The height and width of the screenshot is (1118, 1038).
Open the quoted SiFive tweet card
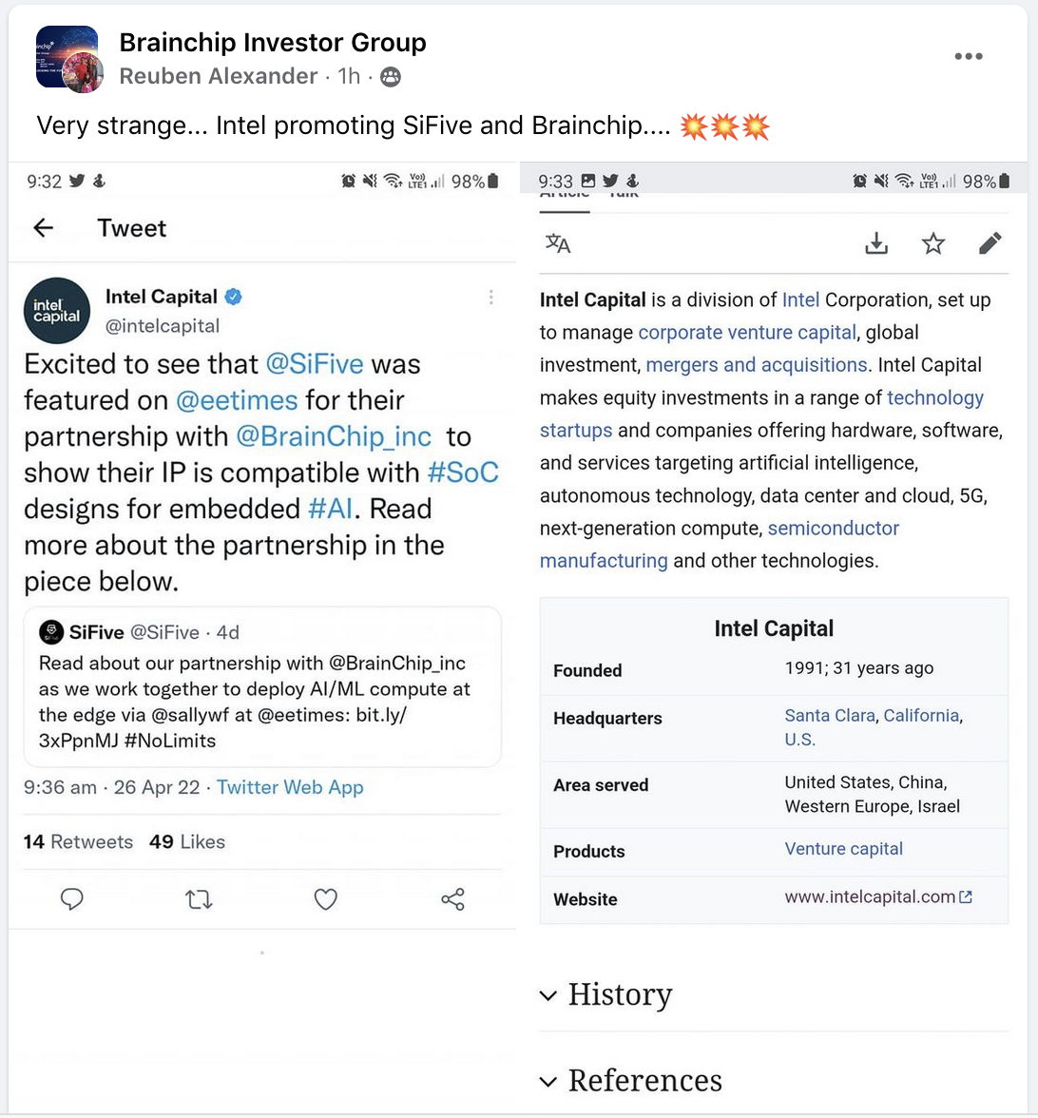[261, 685]
